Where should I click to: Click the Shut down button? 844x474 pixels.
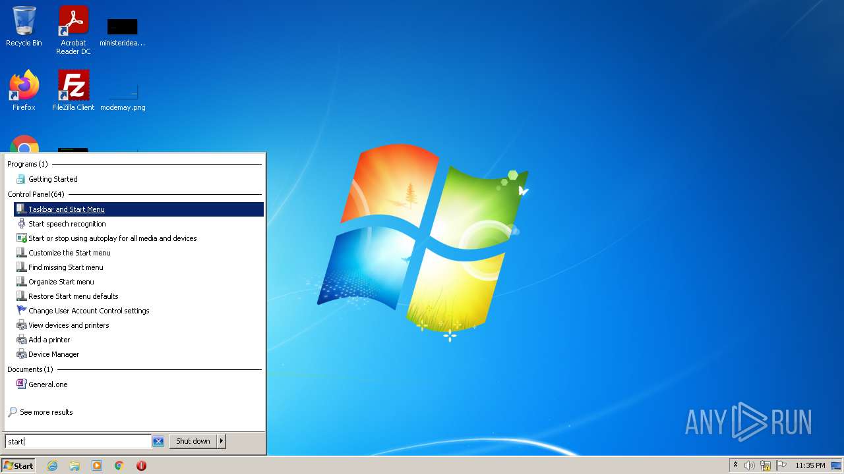(193, 441)
